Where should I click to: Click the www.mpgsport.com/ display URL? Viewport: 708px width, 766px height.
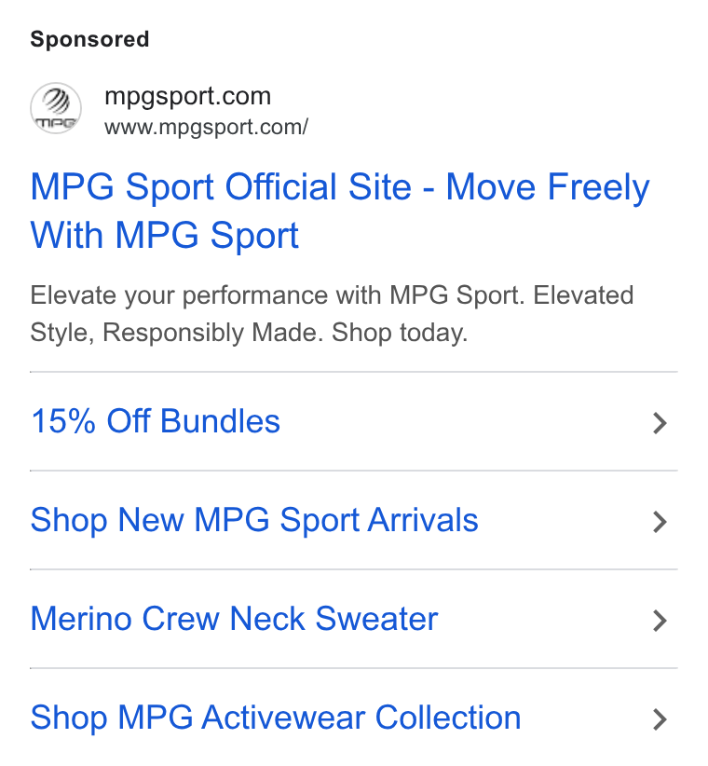(x=207, y=128)
